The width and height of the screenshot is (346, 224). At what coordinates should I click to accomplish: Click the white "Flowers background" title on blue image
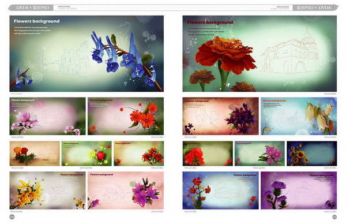[37, 21]
